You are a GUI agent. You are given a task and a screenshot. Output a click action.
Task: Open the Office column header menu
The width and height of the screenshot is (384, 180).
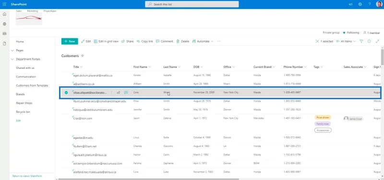tap(229, 67)
